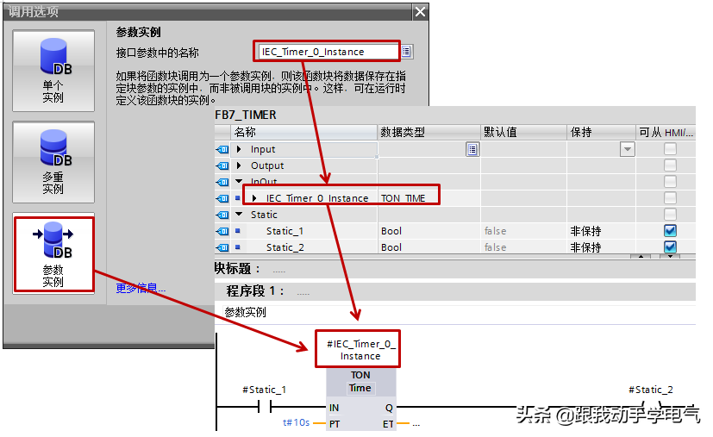Collapse the Static section in interface table
713x437 pixels.
pyautogui.click(x=240, y=215)
